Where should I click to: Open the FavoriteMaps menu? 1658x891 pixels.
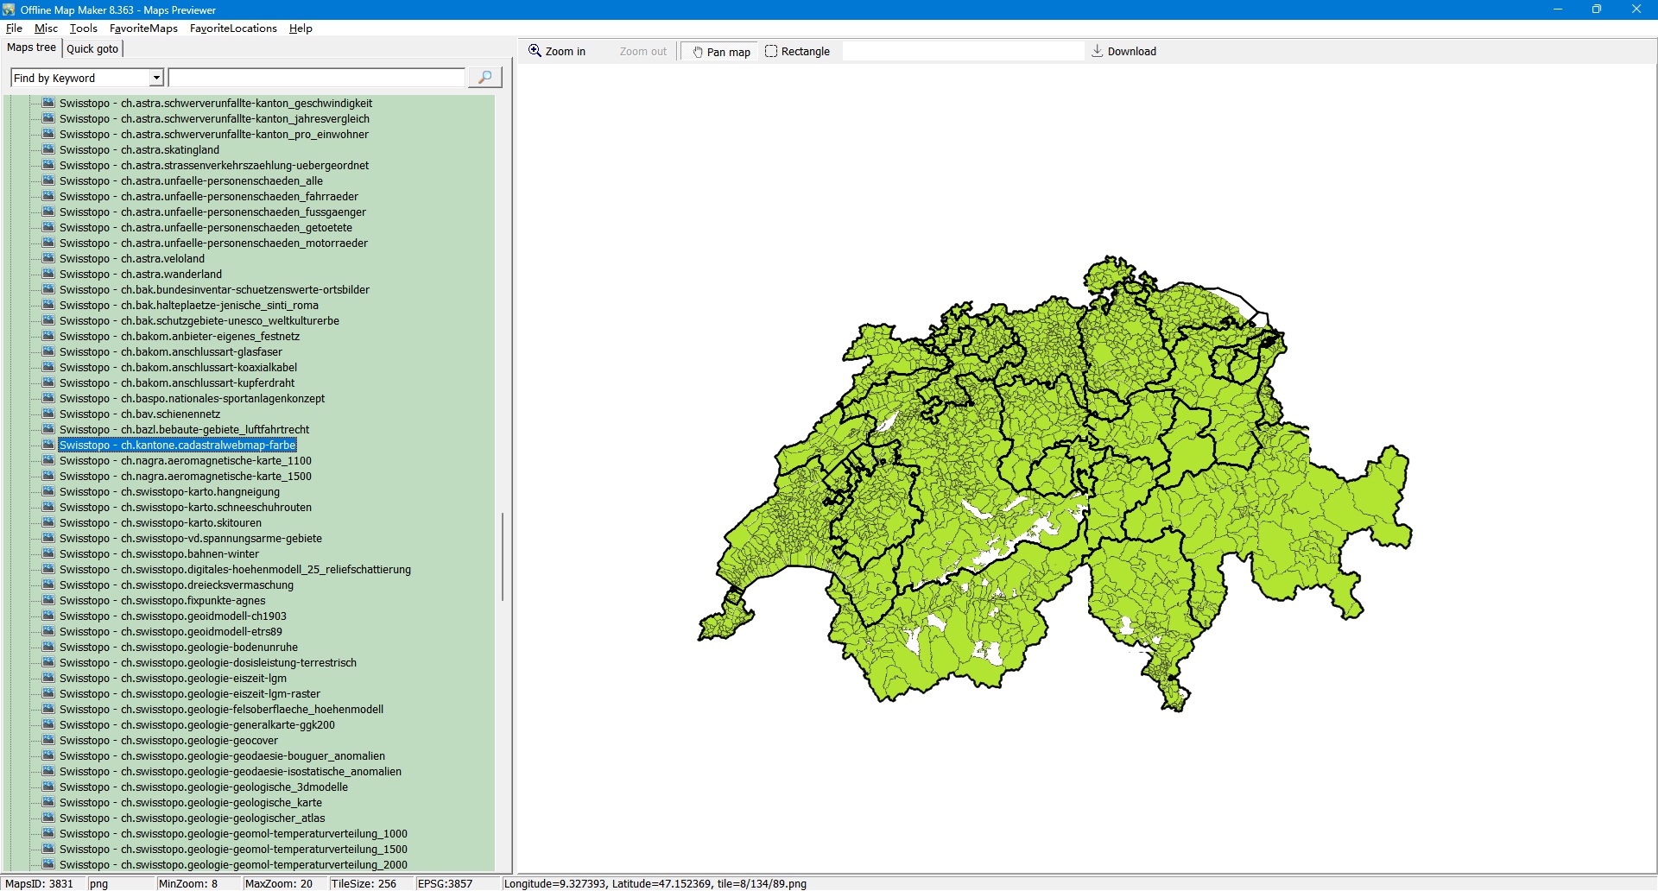click(x=143, y=28)
